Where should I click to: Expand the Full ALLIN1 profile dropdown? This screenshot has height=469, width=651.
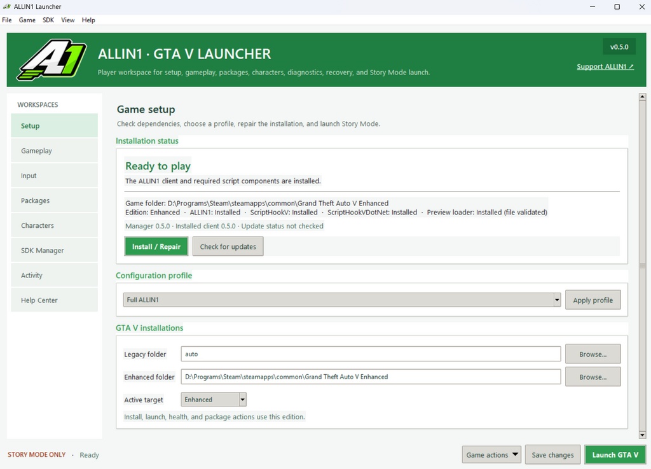point(342,300)
